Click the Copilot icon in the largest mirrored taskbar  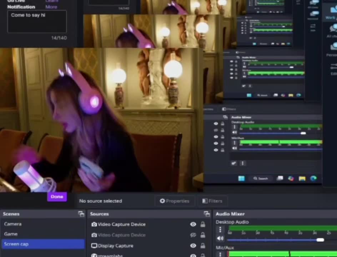(x=291, y=178)
